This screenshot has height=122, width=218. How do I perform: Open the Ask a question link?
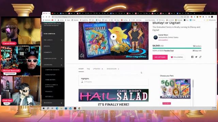(163, 40)
